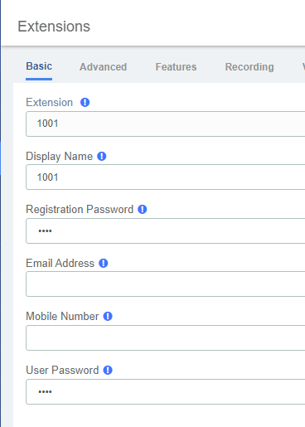Show the Registration Password help icon

pyautogui.click(x=143, y=210)
